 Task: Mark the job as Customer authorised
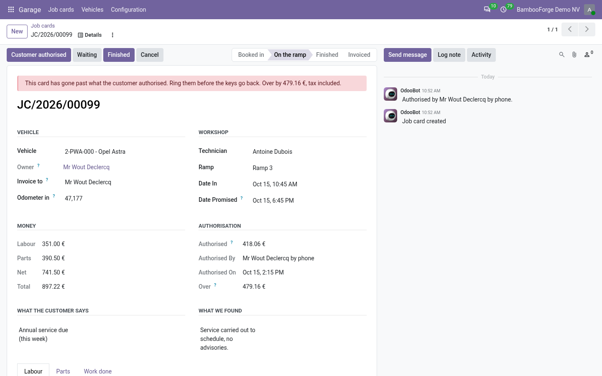click(39, 55)
